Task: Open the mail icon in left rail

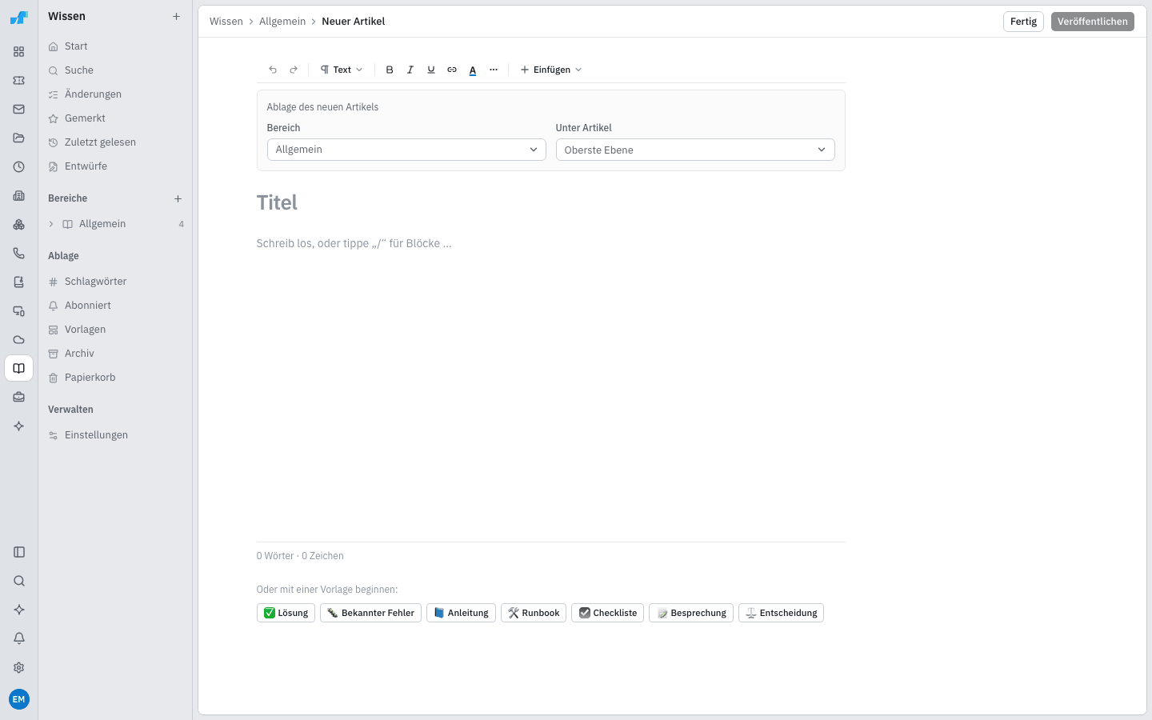Action: 19,109
